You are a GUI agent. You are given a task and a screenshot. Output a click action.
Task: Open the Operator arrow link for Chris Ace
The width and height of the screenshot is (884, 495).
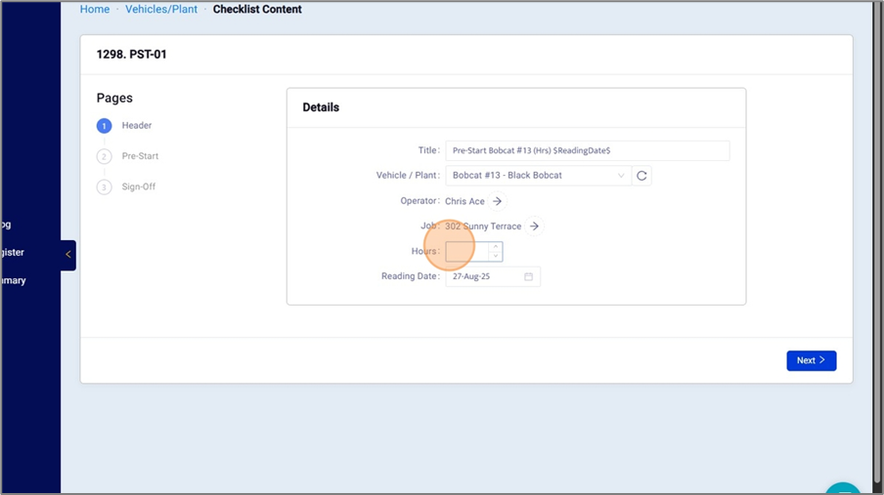(x=497, y=201)
